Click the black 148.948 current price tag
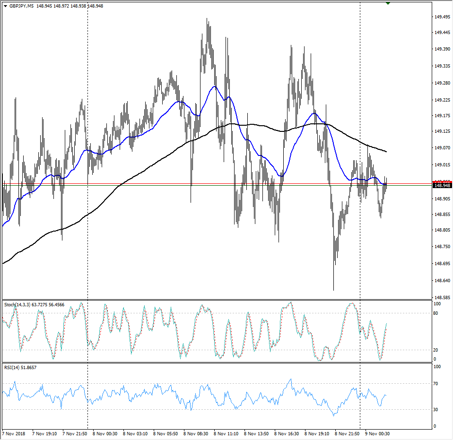 pyautogui.click(x=442, y=186)
